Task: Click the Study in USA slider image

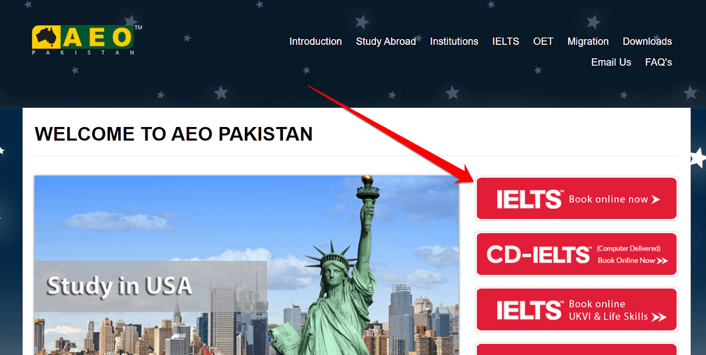Action: [x=247, y=265]
